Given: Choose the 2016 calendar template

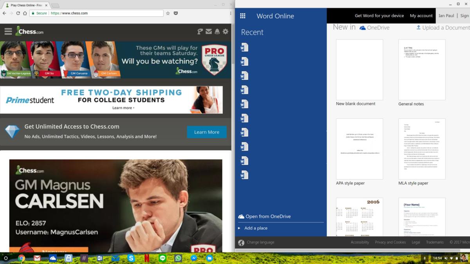Looking at the screenshot, I should [360, 217].
